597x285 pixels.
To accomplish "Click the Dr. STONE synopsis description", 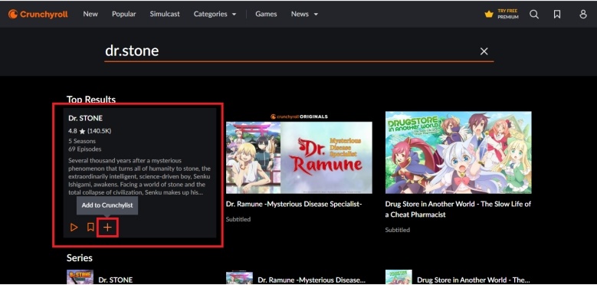I will pyautogui.click(x=139, y=176).
